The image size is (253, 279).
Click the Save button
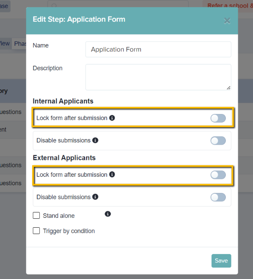tap(221, 261)
